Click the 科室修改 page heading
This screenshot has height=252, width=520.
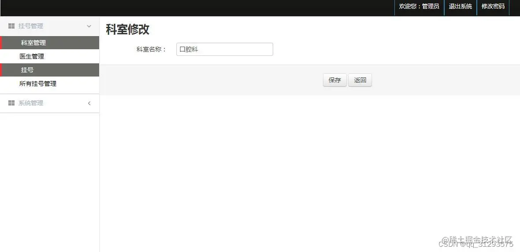pyautogui.click(x=128, y=29)
